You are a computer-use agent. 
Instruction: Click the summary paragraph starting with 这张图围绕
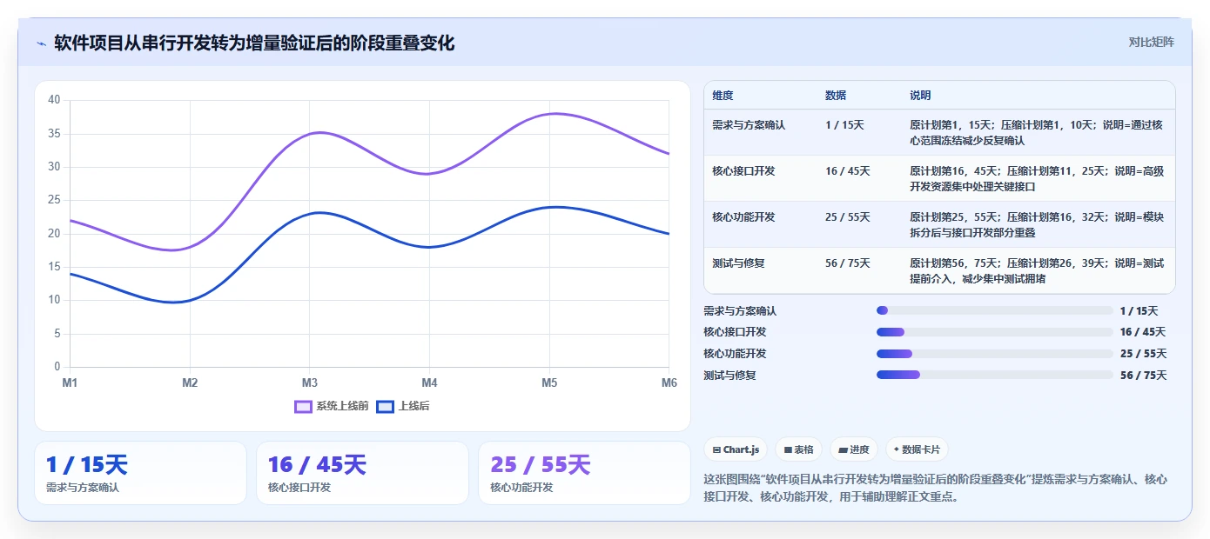pyautogui.click(x=935, y=488)
